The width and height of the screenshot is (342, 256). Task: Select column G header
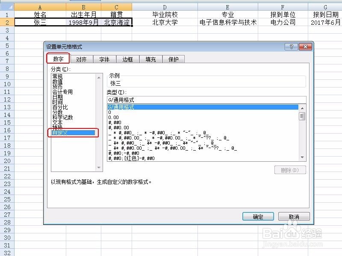[325, 7]
